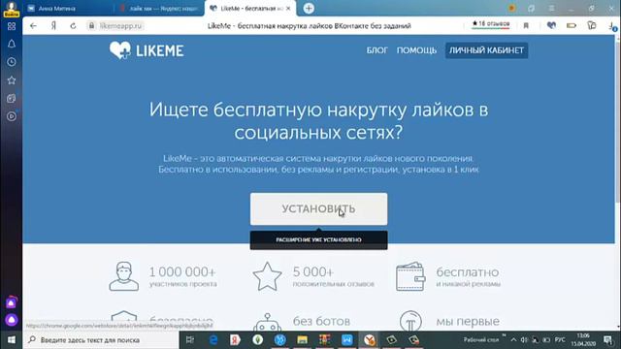The image size is (621, 349).
Task: Click the 1 000 000+ участников user icon
Action: point(124,276)
